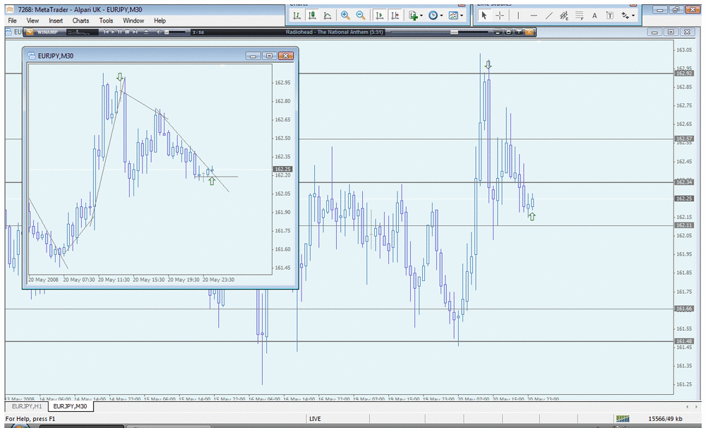Screen dimensions: 706x428
Task: Click green up arrow on main chart
Action: coord(532,217)
